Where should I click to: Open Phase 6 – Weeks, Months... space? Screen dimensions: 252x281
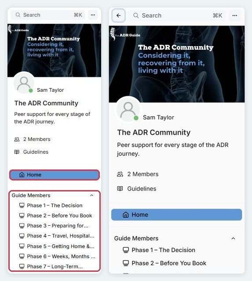[61, 256]
